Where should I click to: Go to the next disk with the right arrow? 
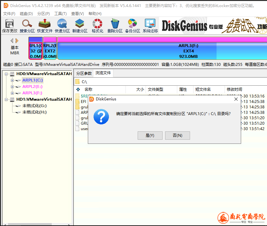[17, 41]
